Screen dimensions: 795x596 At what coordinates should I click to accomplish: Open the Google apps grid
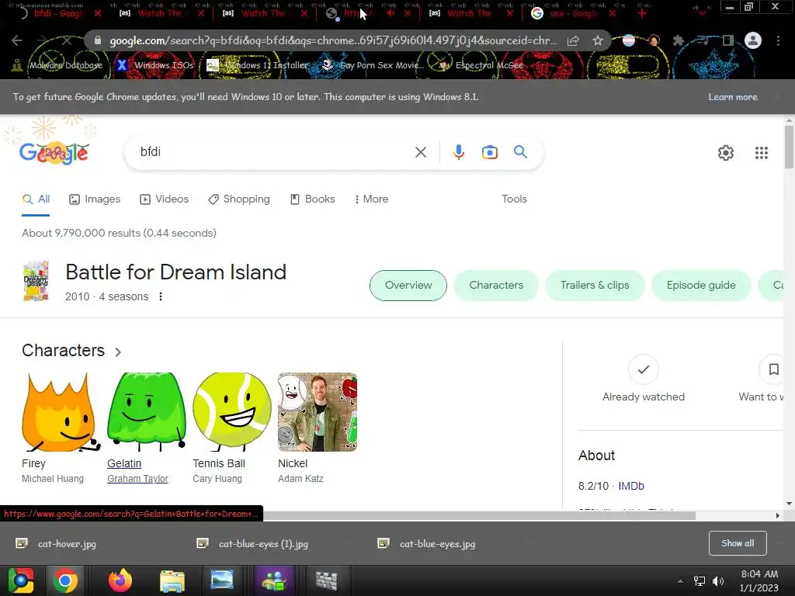pyautogui.click(x=761, y=153)
